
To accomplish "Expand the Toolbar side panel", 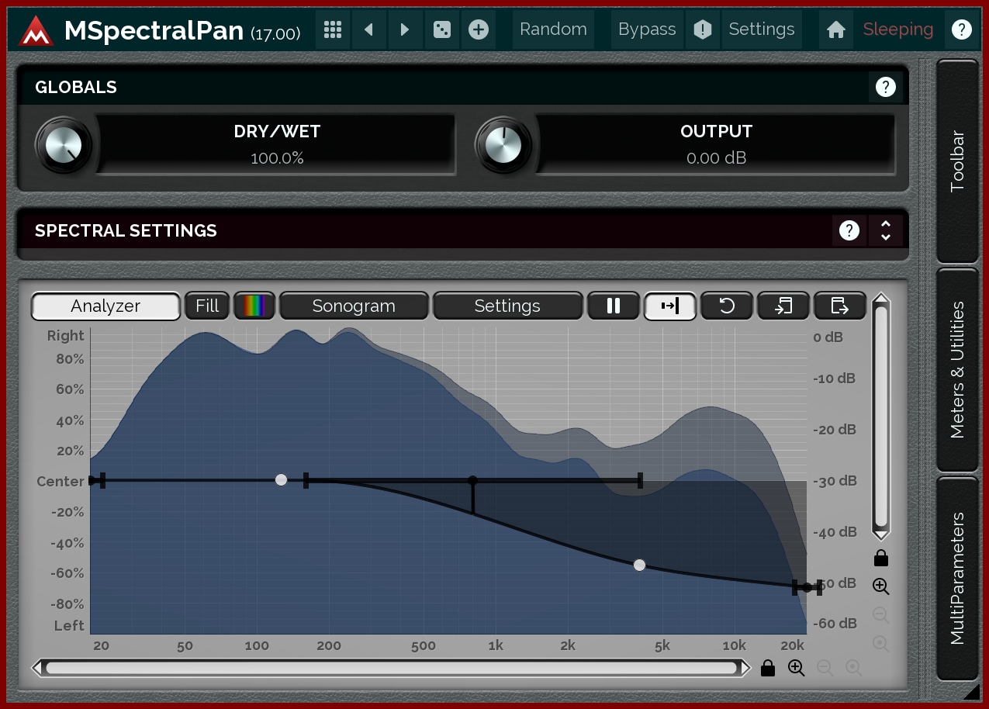I will (x=958, y=161).
